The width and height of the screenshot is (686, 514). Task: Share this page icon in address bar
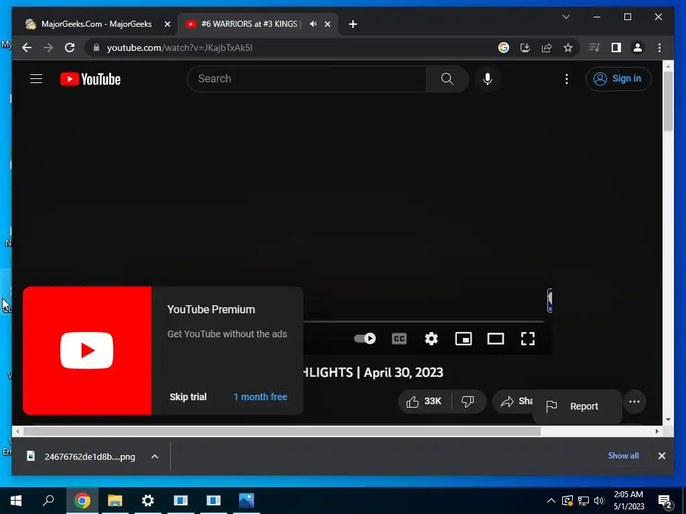(x=547, y=48)
